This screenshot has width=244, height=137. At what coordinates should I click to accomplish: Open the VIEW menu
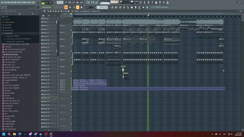(19, 3)
